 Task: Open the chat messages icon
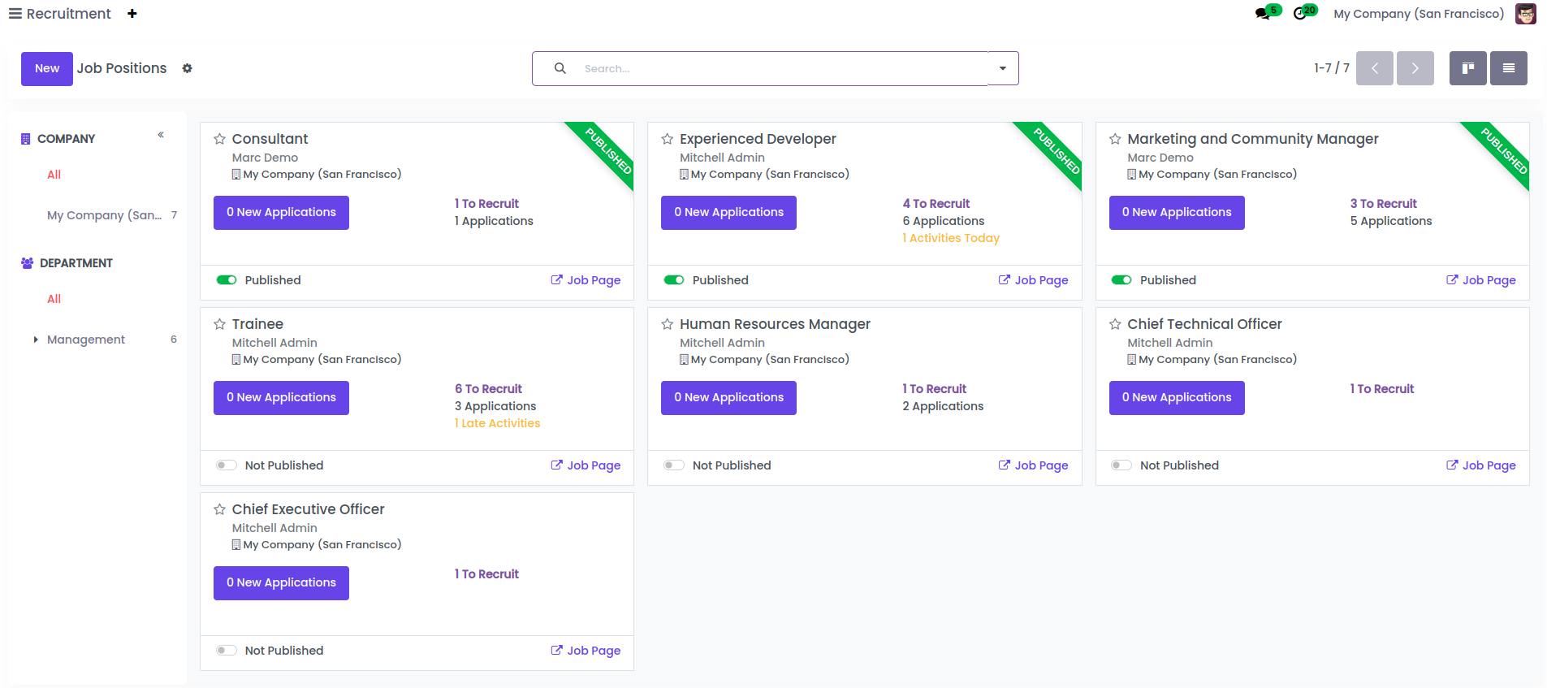(x=1262, y=14)
